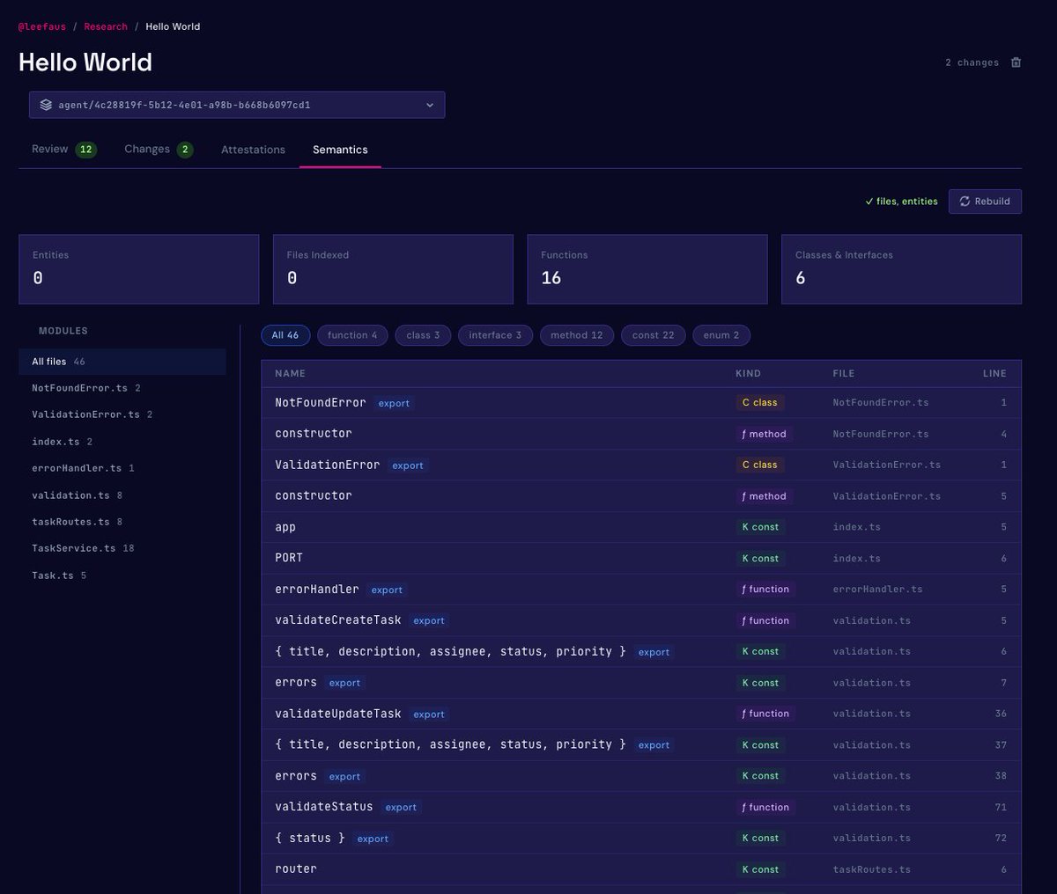Click the method badge in ValidationError.ts constructor row
Viewport: 1057px width, 894px height.
[x=764, y=496]
